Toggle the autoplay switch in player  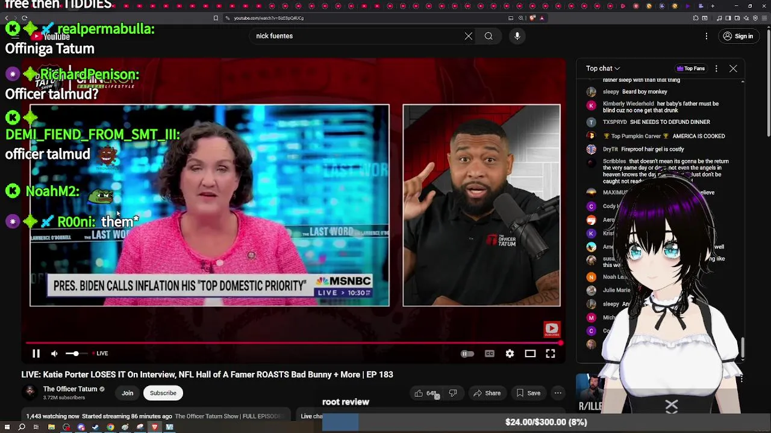click(x=467, y=354)
